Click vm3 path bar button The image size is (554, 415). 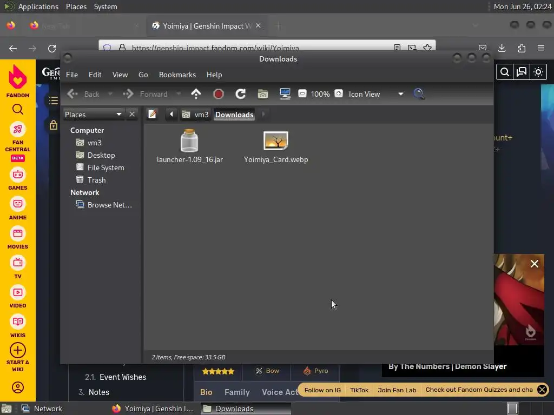pyautogui.click(x=195, y=115)
